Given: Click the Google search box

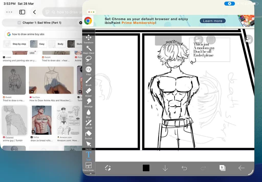Looking at the screenshot, I should (x=43, y=34).
